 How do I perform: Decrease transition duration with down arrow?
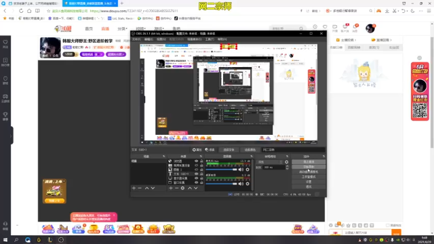[287, 169]
